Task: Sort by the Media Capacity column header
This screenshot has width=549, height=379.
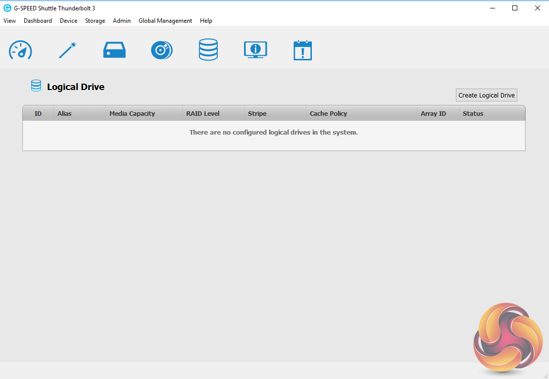Action: [x=144, y=113]
